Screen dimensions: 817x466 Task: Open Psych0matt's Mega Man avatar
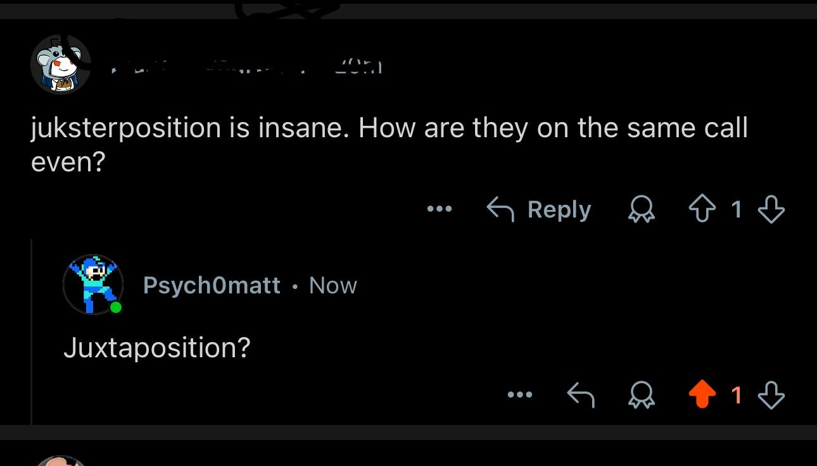tap(92, 285)
